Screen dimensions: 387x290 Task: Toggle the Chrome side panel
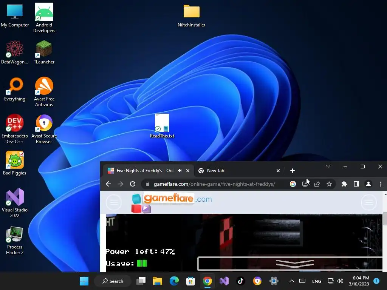(356, 184)
